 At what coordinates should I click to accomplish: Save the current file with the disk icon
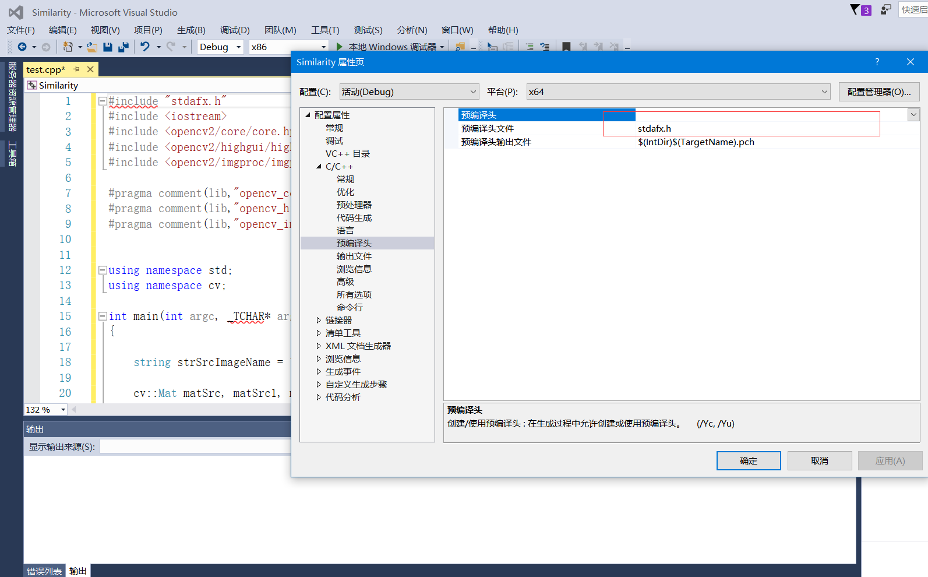pyautogui.click(x=108, y=47)
